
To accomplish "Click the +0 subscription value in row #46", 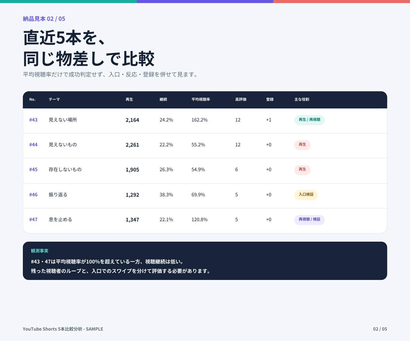I will [269, 195].
